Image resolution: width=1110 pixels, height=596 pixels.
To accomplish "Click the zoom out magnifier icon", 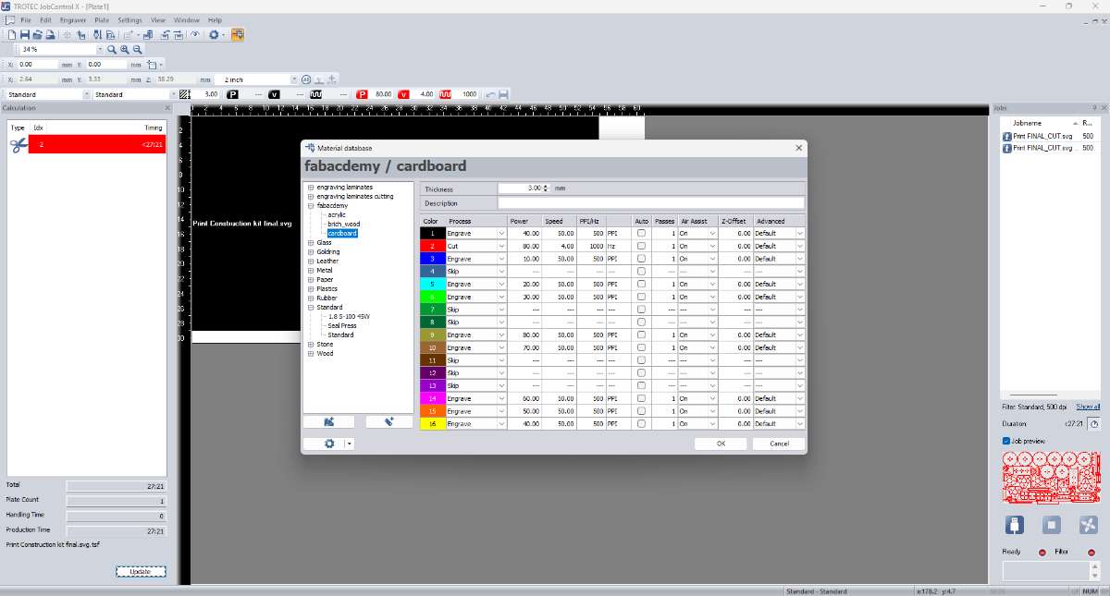I will pyautogui.click(x=138, y=50).
